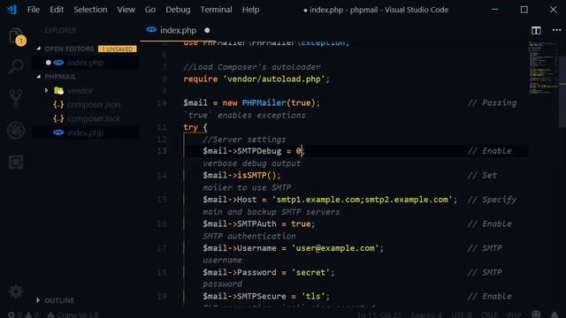This screenshot has width=566, height=318.
Task: Click the UTF-8 encoding status entry
Action: point(461,314)
